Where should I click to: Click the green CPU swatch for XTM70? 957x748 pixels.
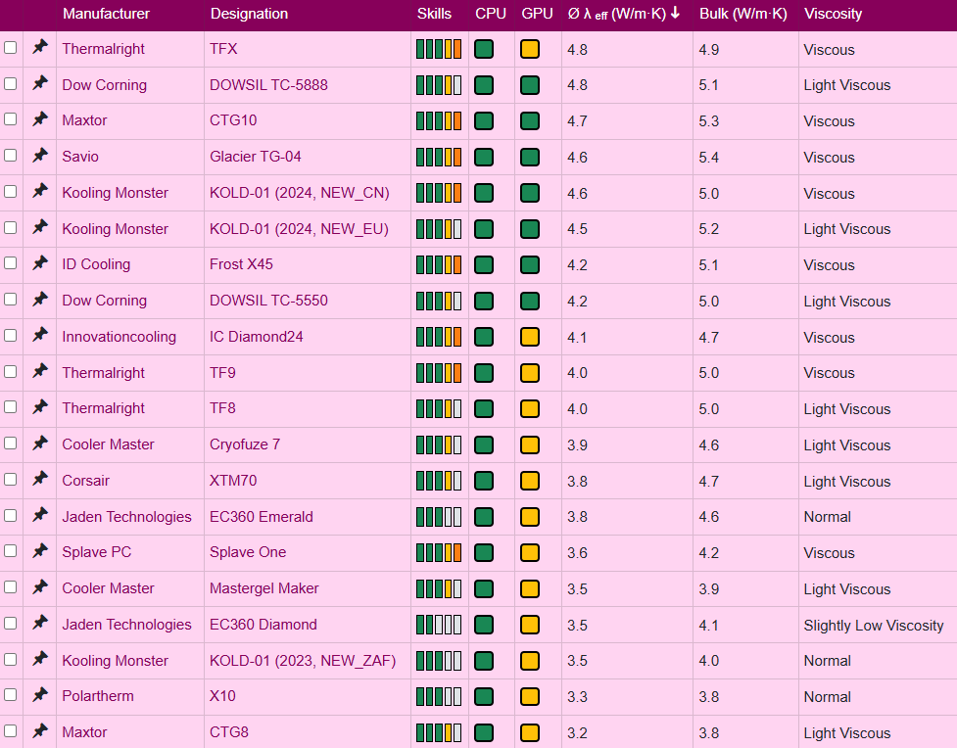coord(484,481)
